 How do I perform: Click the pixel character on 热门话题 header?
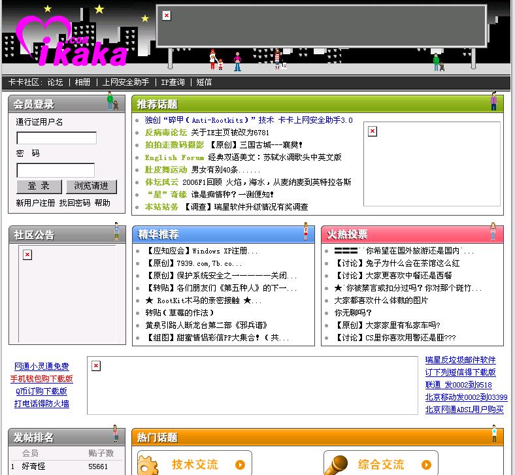pyautogui.click(x=494, y=434)
